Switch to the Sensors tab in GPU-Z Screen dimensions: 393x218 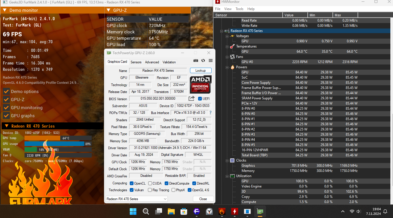(136, 62)
